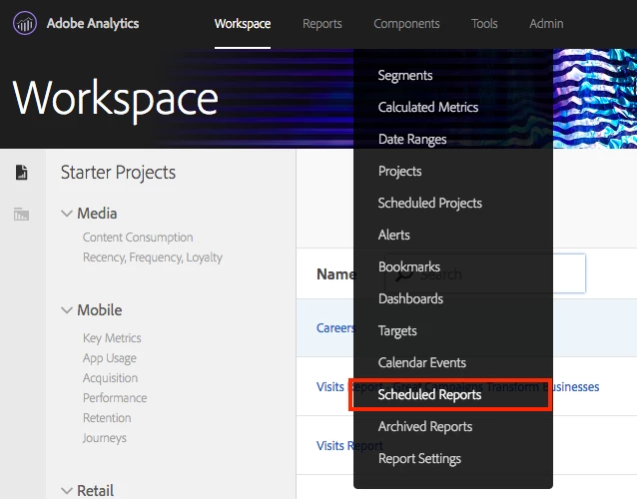This screenshot has width=637, height=499.
Task: Open the Acquisition starter project
Action: [x=110, y=378]
